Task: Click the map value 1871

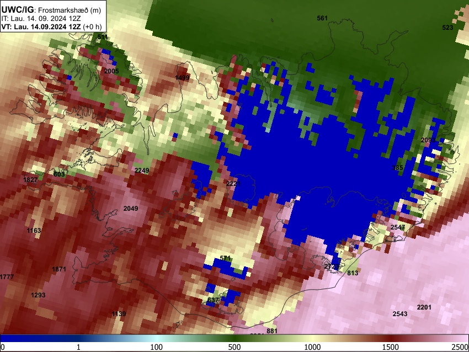Action: point(59,269)
